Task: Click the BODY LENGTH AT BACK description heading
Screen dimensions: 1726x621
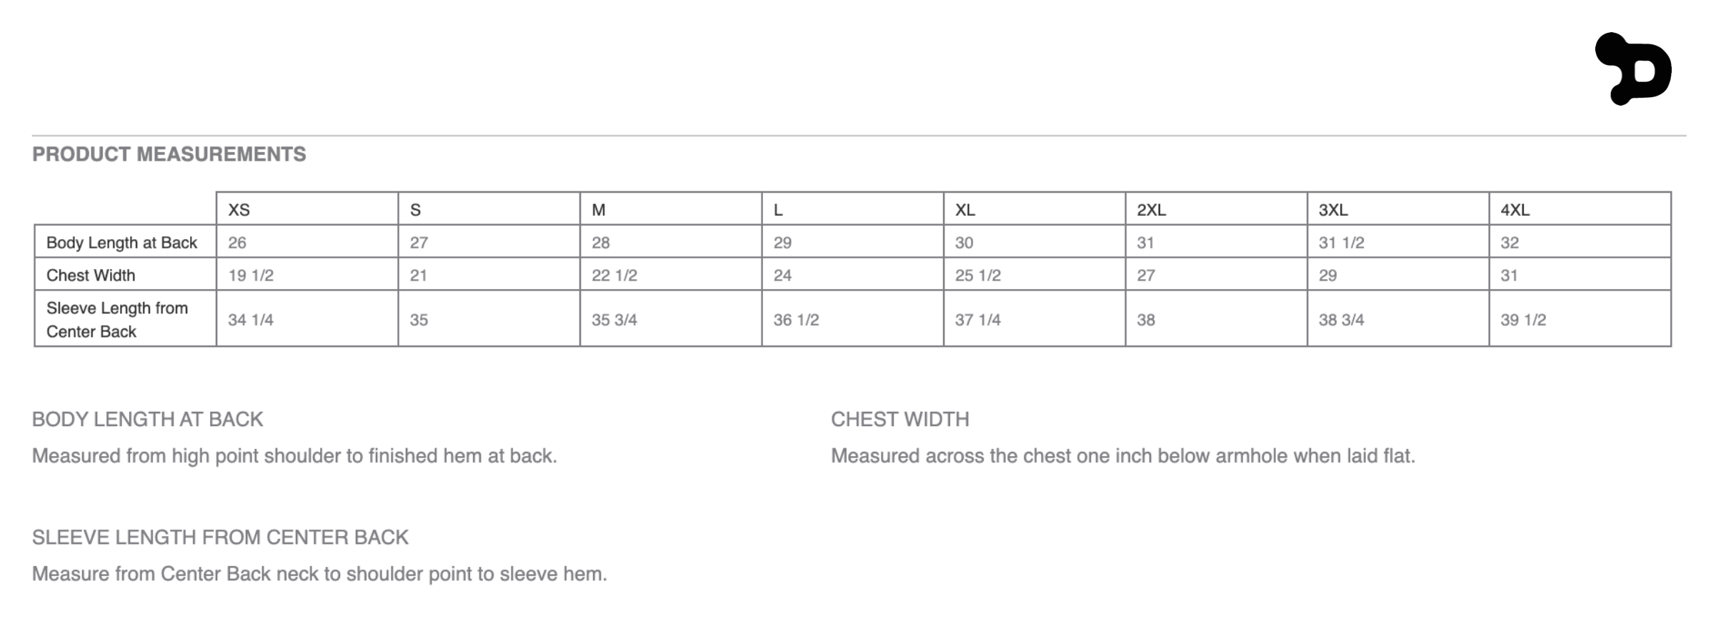Action: (147, 419)
